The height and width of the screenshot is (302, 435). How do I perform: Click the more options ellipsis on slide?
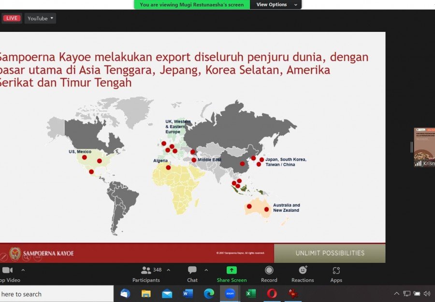[38, 257]
